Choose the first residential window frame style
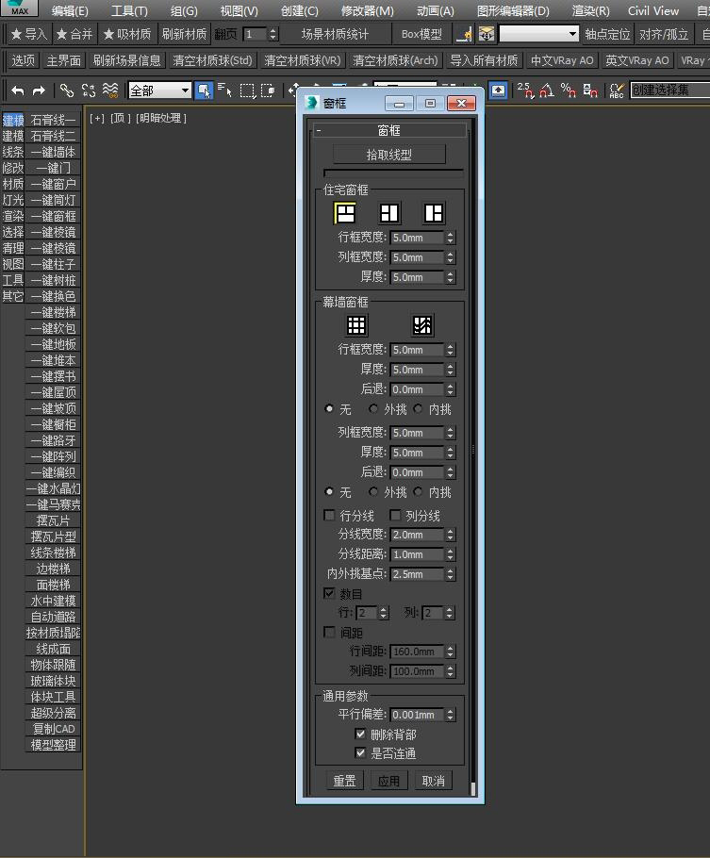 [345, 213]
